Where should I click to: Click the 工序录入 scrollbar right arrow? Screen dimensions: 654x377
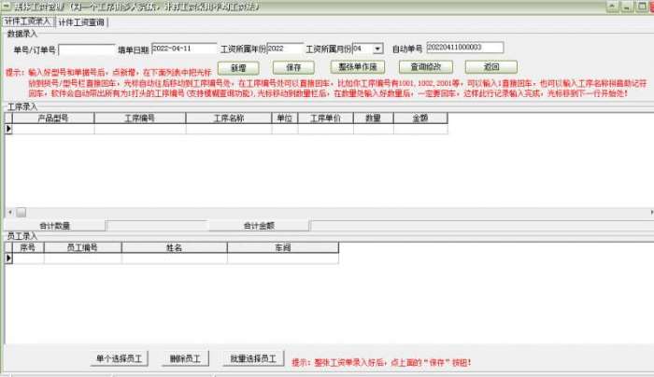tap(651, 213)
